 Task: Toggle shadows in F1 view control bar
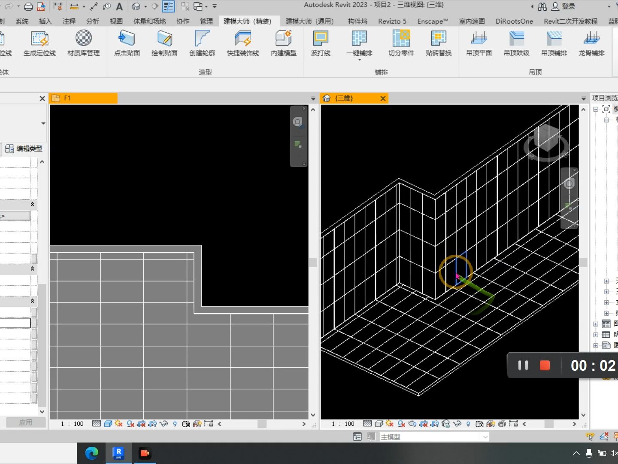click(x=130, y=424)
